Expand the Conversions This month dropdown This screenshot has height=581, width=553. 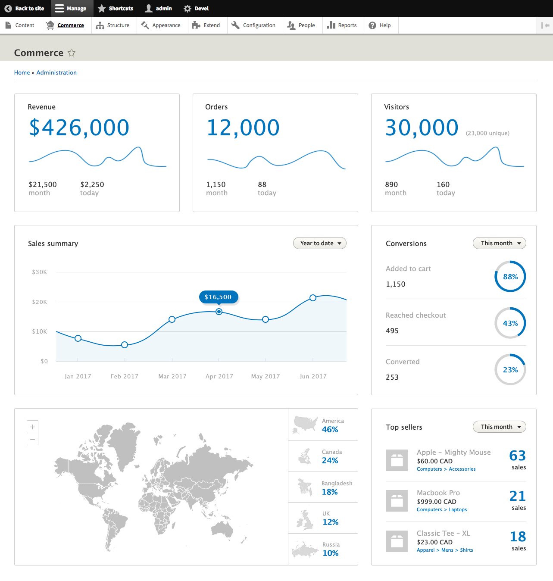500,243
